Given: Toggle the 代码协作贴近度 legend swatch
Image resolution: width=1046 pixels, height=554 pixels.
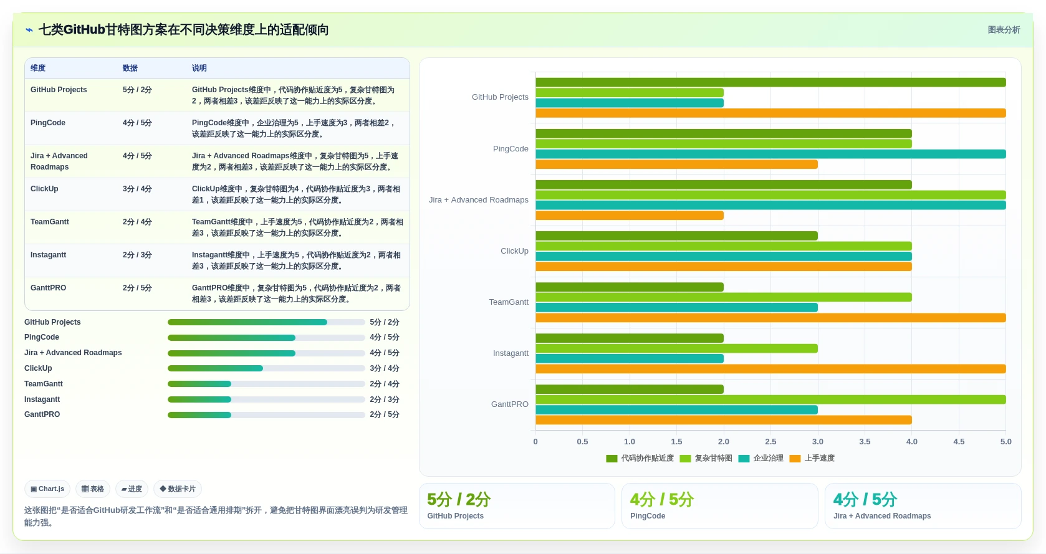Looking at the screenshot, I should [612, 459].
